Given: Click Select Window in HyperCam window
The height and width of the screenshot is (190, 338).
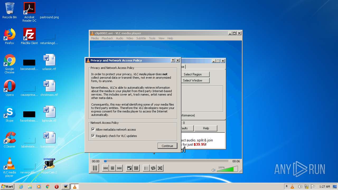Looking at the screenshot, I should tap(195, 80).
